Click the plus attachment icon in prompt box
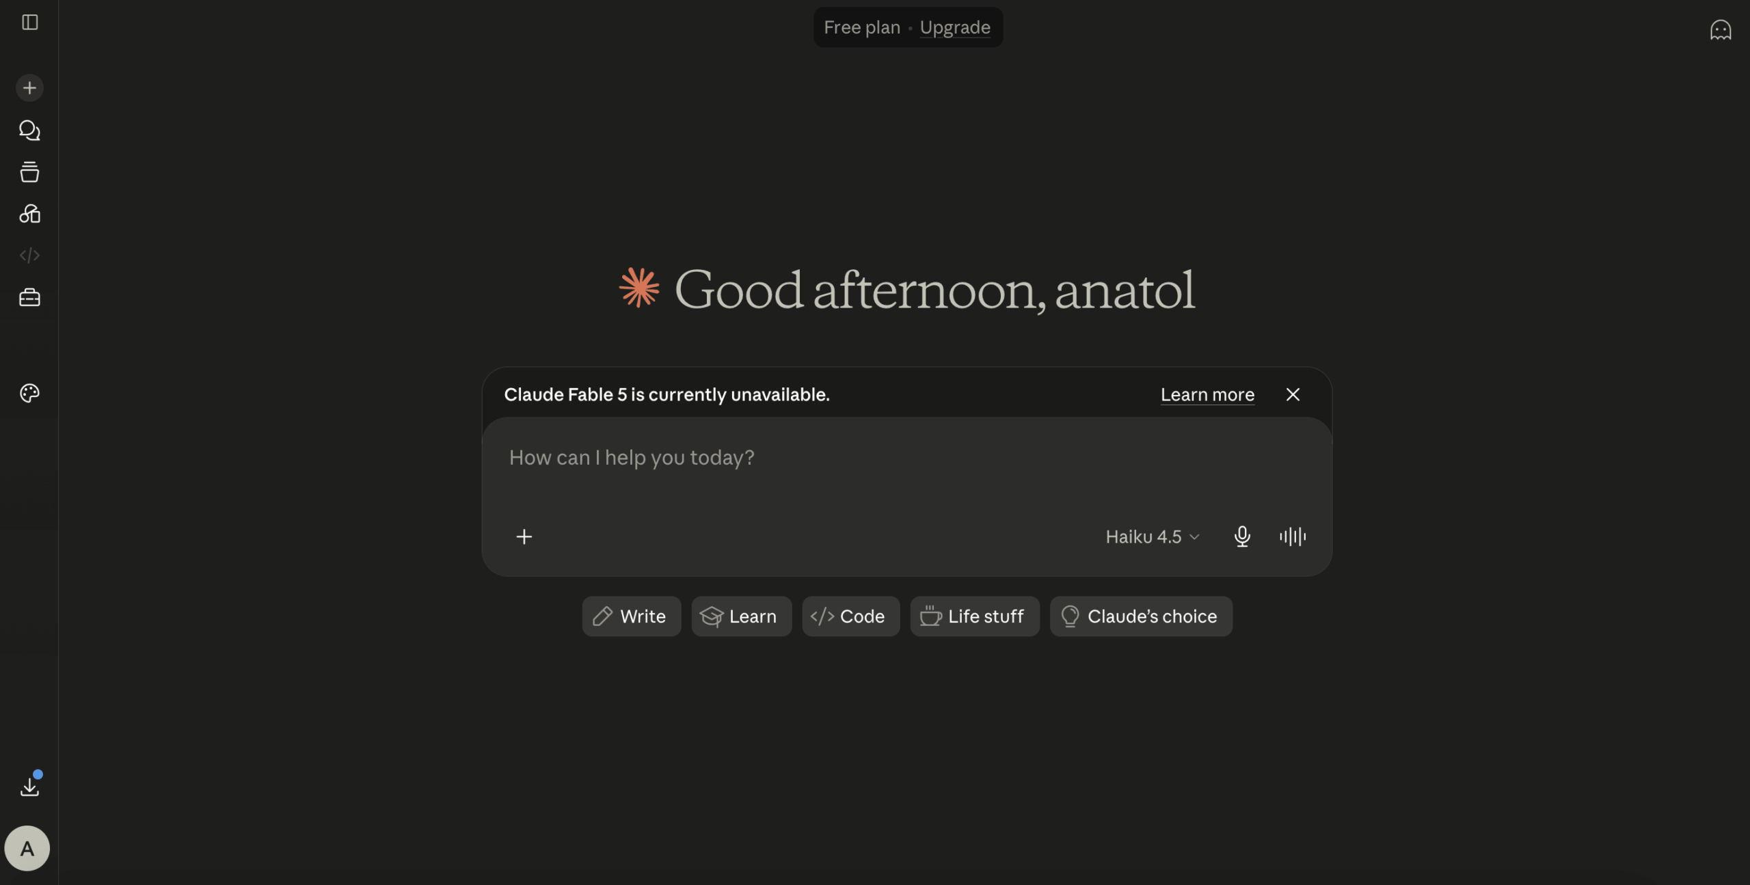The height and width of the screenshot is (885, 1750). pyautogui.click(x=524, y=536)
